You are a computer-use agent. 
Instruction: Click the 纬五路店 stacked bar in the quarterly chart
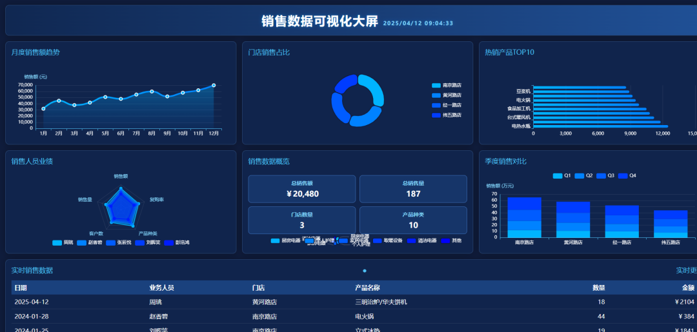pyautogui.click(x=671, y=224)
